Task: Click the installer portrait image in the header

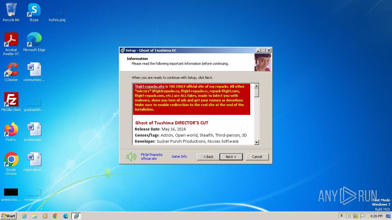Action: click(x=263, y=62)
